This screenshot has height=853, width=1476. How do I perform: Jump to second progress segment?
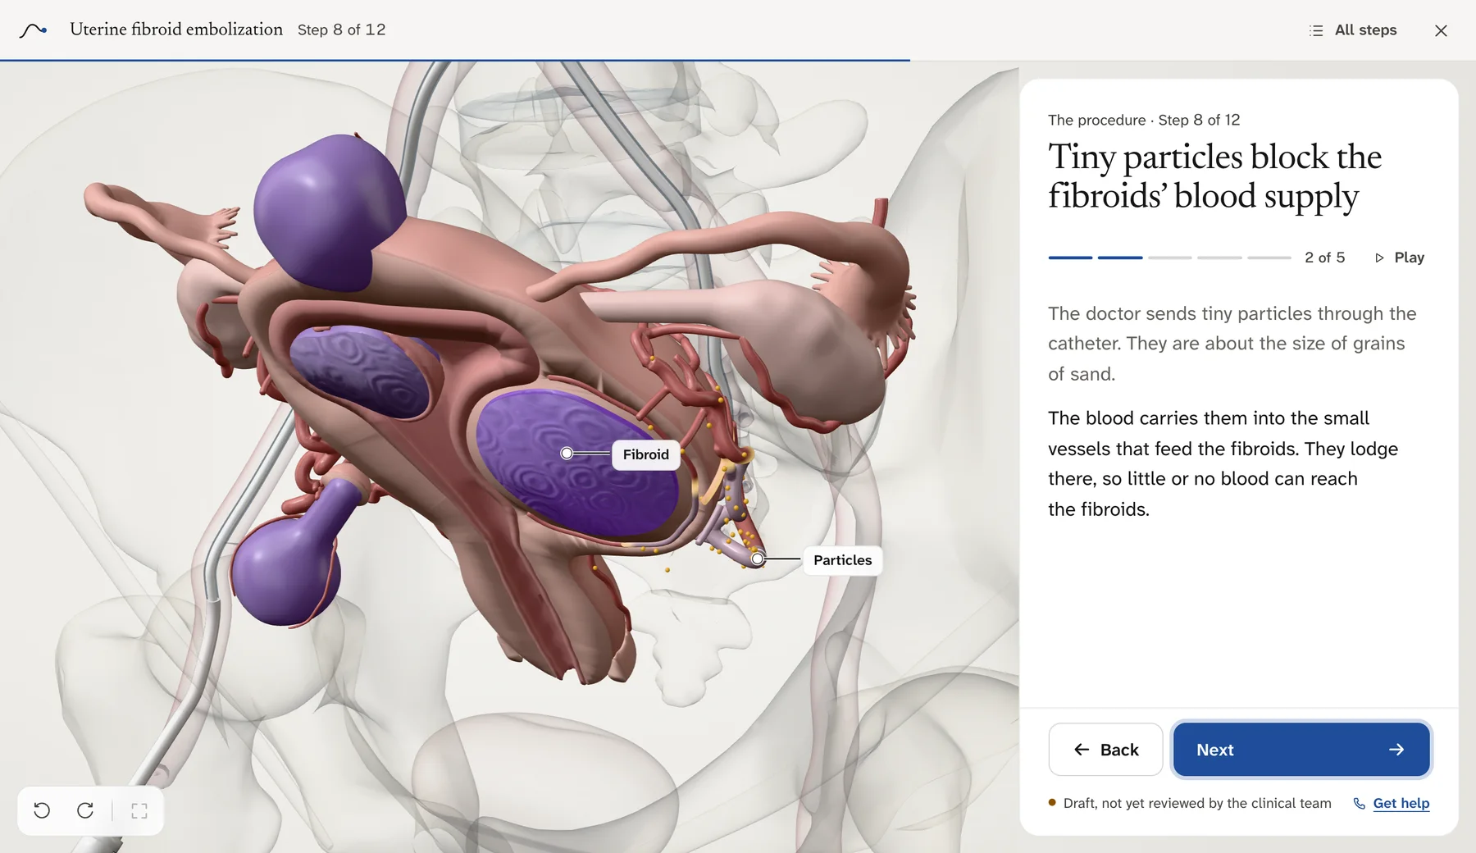1120,258
